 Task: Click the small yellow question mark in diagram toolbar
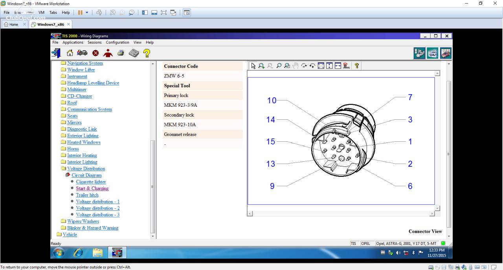click(x=357, y=66)
